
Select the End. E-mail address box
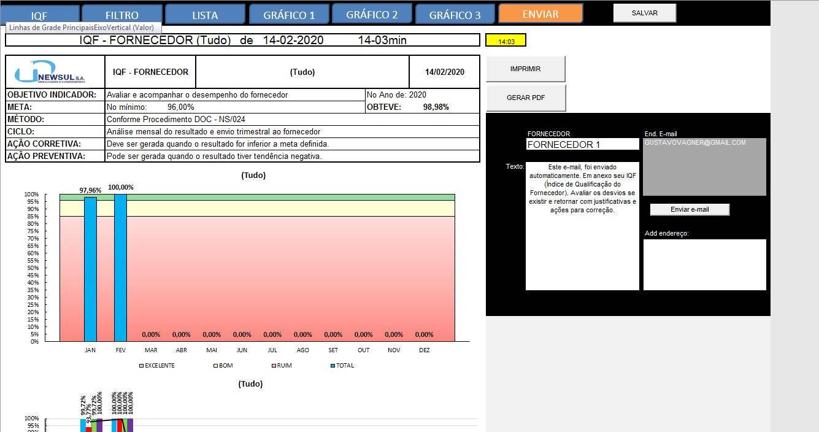pos(704,167)
